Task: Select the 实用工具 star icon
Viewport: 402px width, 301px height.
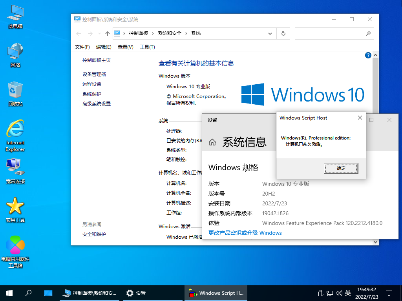Action: coord(15,210)
